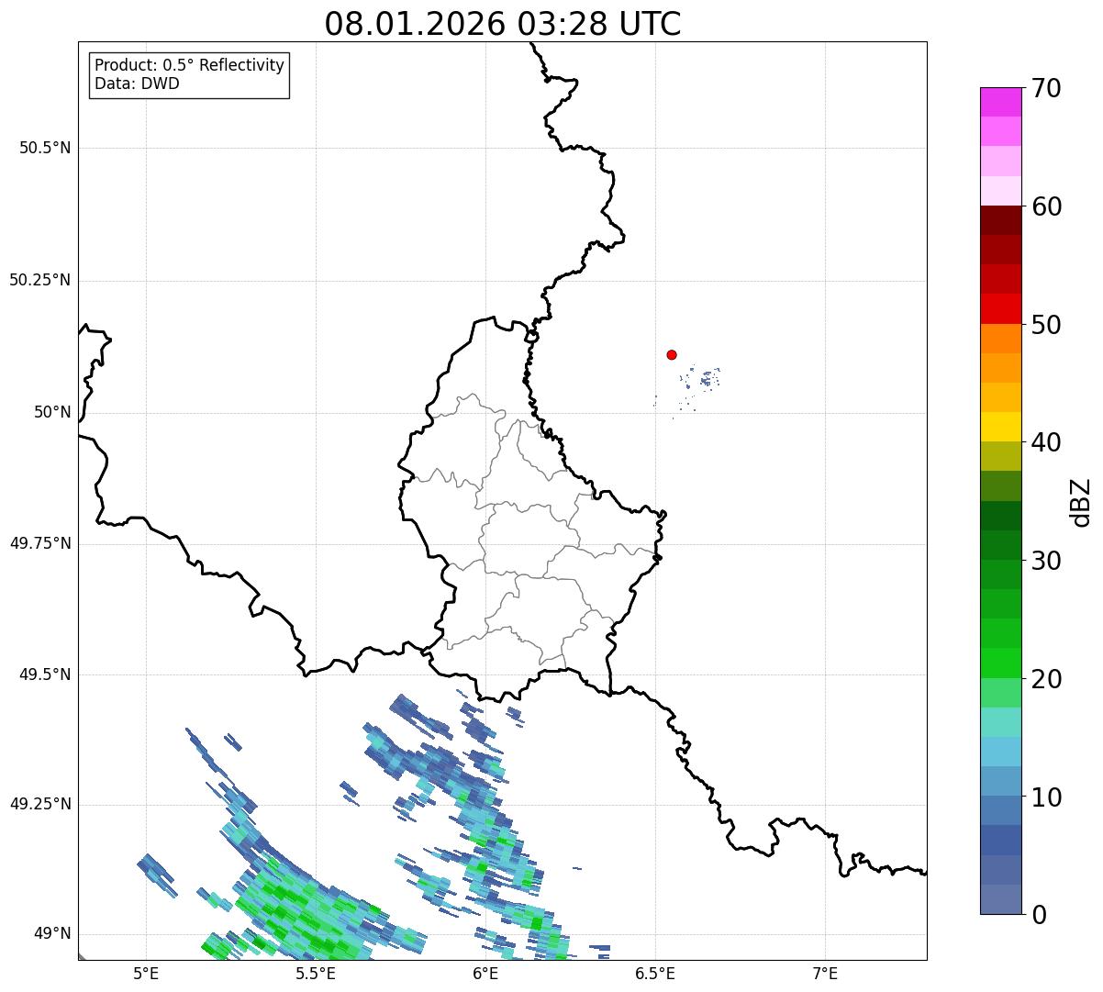This screenshot has width=1103, height=992.
Task: Click the 6.5°E longitude label
Action: click(656, 973)
